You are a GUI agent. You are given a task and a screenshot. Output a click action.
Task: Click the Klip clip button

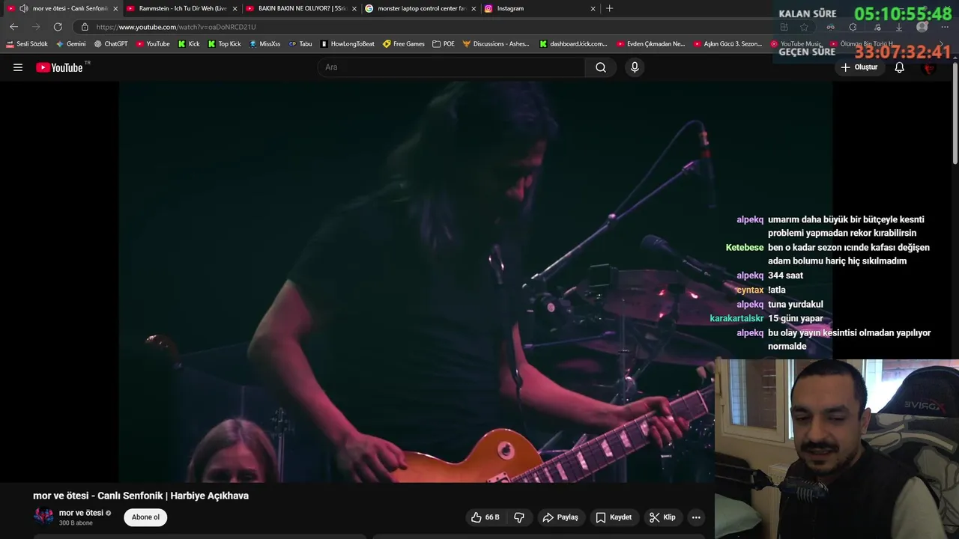[x=662, y=517]
